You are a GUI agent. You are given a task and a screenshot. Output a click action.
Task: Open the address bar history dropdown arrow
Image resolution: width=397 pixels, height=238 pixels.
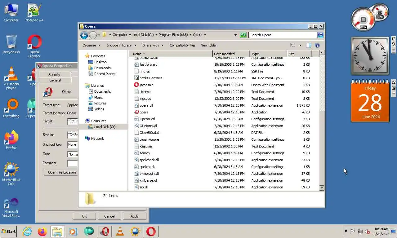(235, 35)
